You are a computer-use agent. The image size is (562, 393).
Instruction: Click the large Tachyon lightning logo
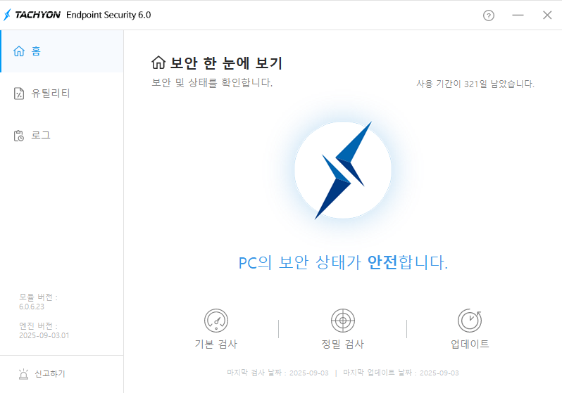(x=343, y=170)
